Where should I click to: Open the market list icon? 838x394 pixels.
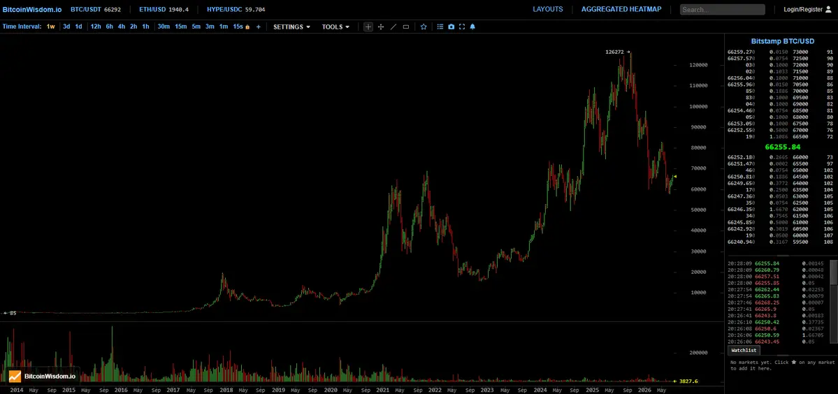pos(440,27)
